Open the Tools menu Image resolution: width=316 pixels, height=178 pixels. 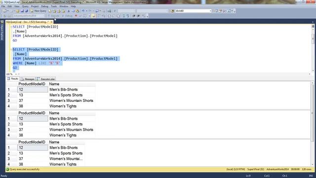(x=54, y=6)
